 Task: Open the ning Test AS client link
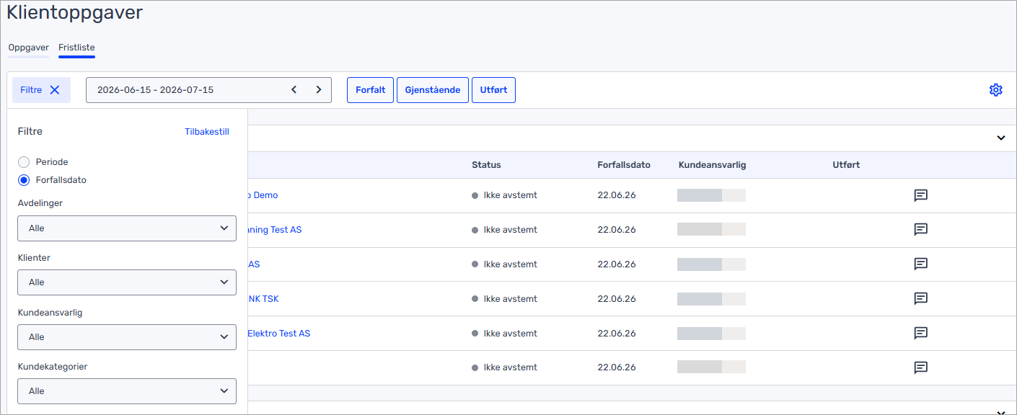pyautogui.click(x=275, y=230)
